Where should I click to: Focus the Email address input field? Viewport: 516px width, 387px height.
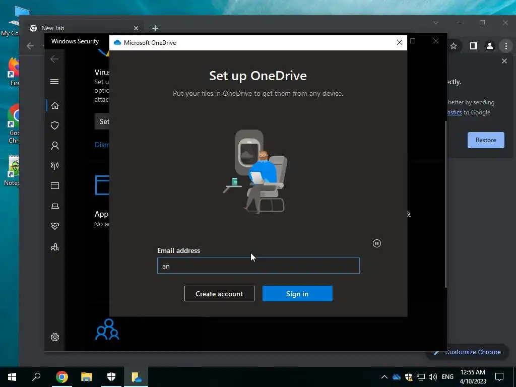(x=259, y=266)
